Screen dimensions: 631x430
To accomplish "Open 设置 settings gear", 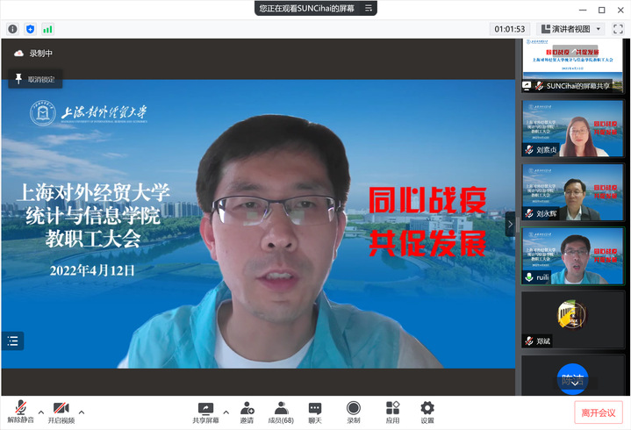I will pyautogui.click(x=427, y=412).
